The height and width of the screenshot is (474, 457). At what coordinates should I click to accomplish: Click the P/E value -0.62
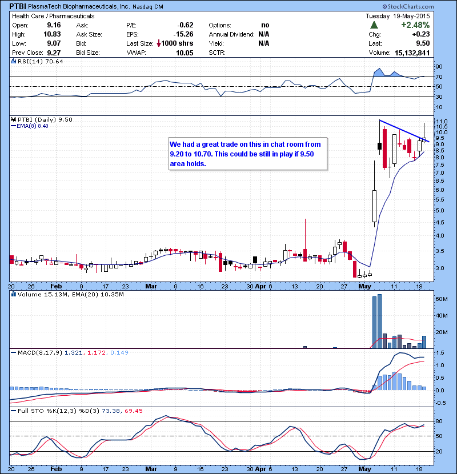point(185,25)
